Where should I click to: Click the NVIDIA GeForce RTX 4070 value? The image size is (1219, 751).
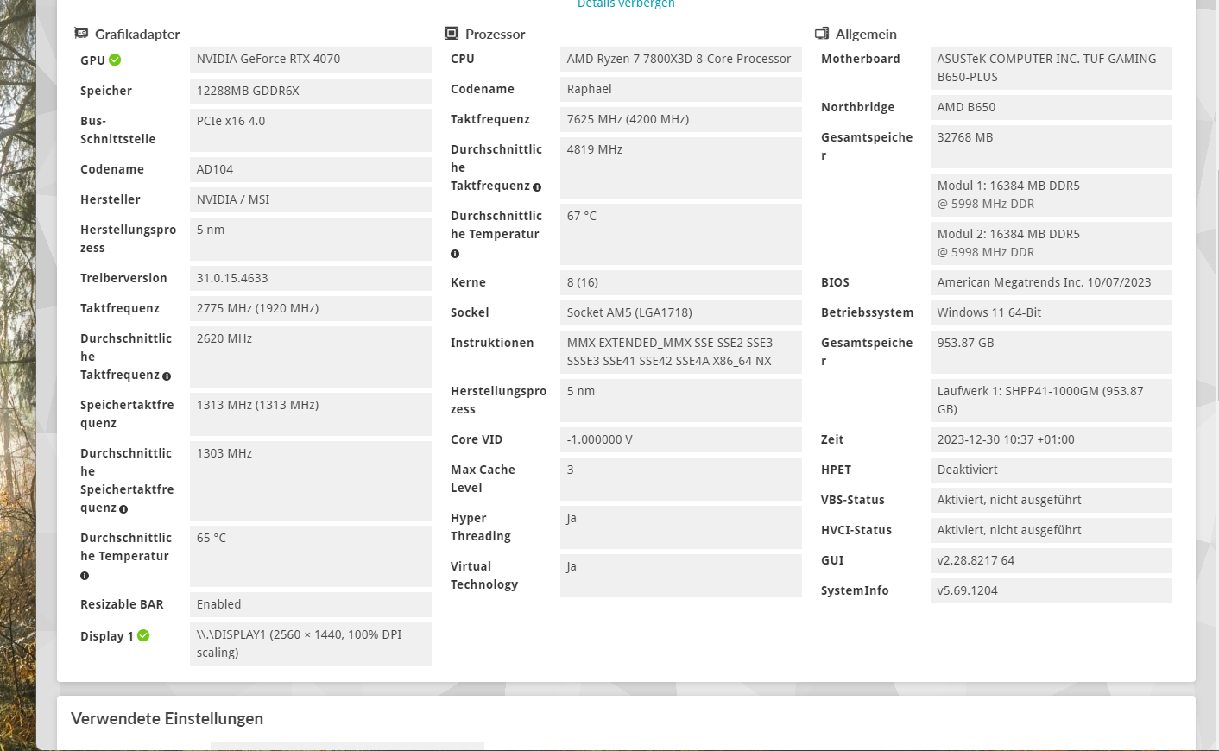(x=311, y=60)
